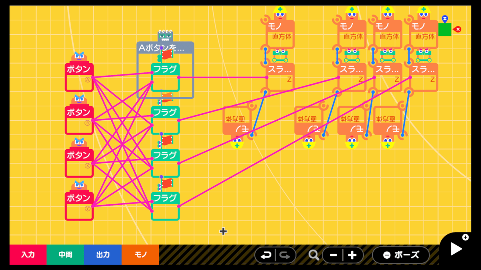This screenshot has height=270, width=481.
Task: Select the second フラグ Nodon from the top
Action: point(165,120)
